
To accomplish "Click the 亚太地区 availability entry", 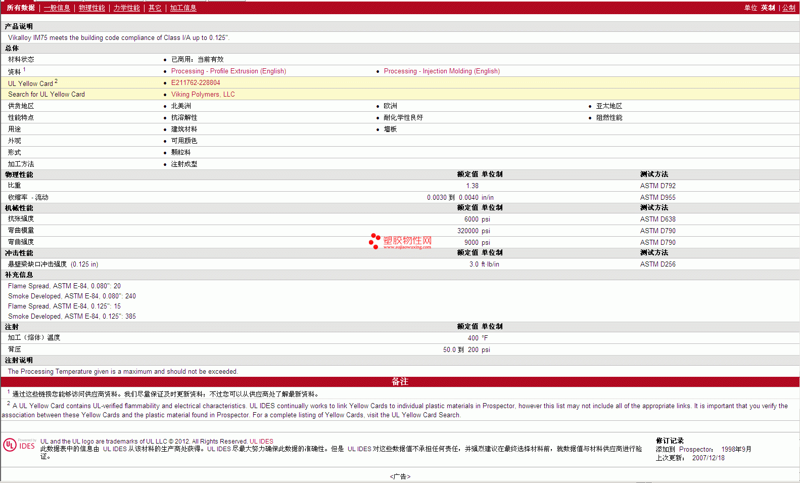I will [609, 106].
